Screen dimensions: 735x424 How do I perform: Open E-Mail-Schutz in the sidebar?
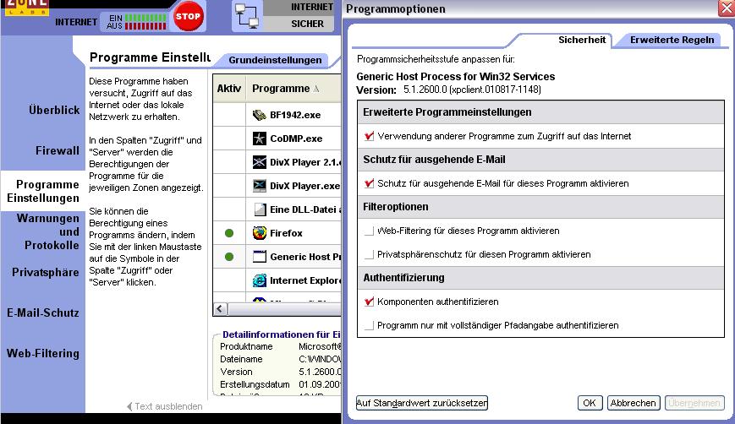[x=42, y=313]
